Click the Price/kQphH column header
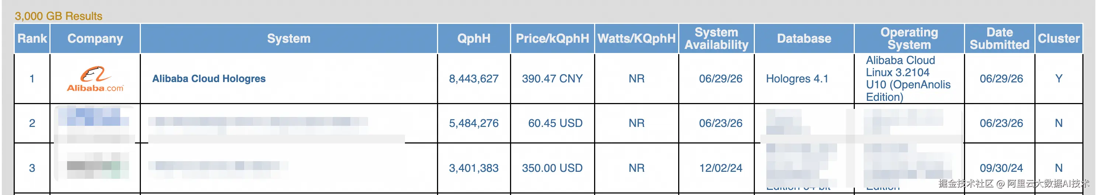 552,38
